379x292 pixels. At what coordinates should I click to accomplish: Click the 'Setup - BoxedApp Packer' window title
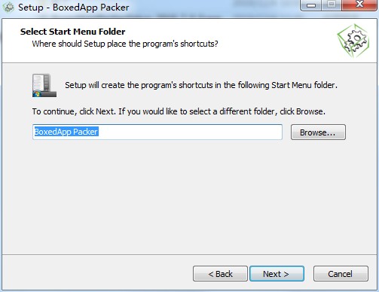(x=74, y=8)
